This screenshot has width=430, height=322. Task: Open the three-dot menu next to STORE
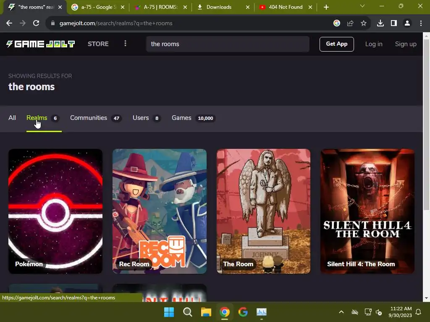point(125,44)
